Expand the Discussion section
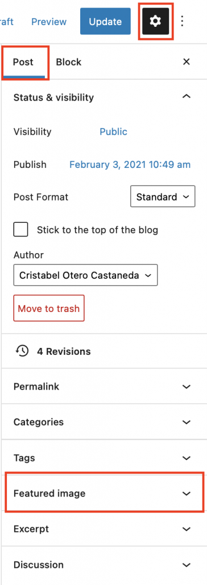This screenshot has width=207, height=585. [x=104, y=564]
